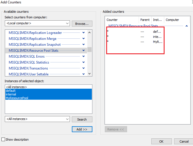Select the MyResourcePool instance

(49, 98)
